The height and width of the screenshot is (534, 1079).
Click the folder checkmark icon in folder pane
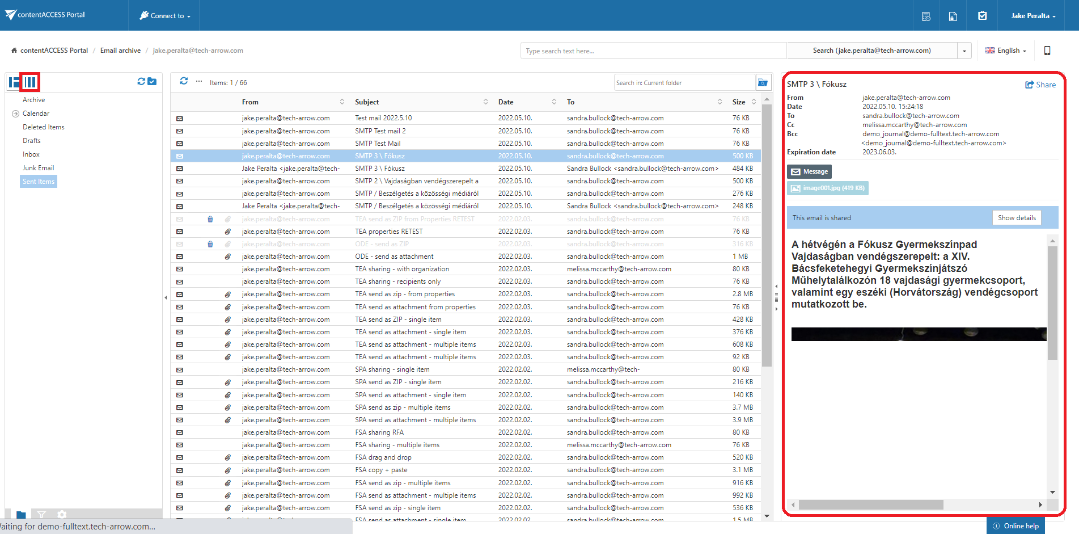click(x=152, y=82)
